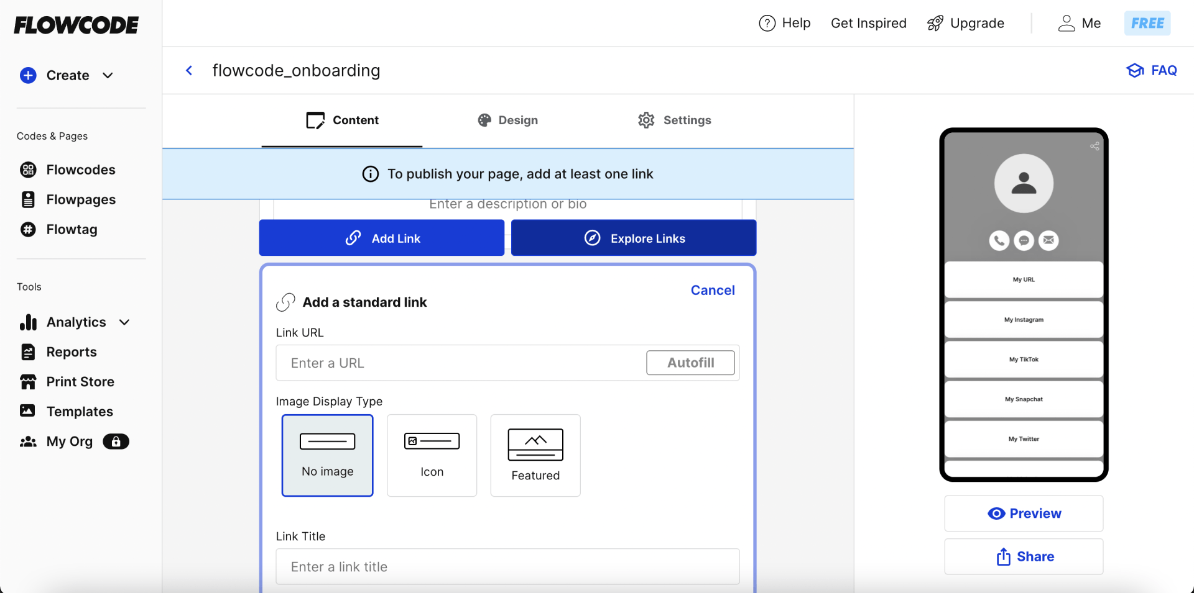Image resolution: width=1194 pixels, height=593 pixels.
Task: Click the chat bubble icon in preview
Action: [1024, 240]
